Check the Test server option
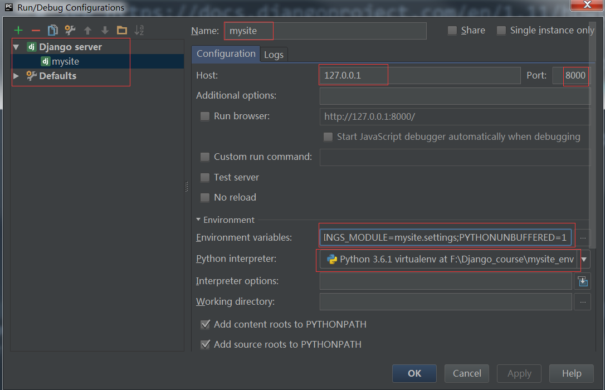605x390 pixels. coord(205,177)
